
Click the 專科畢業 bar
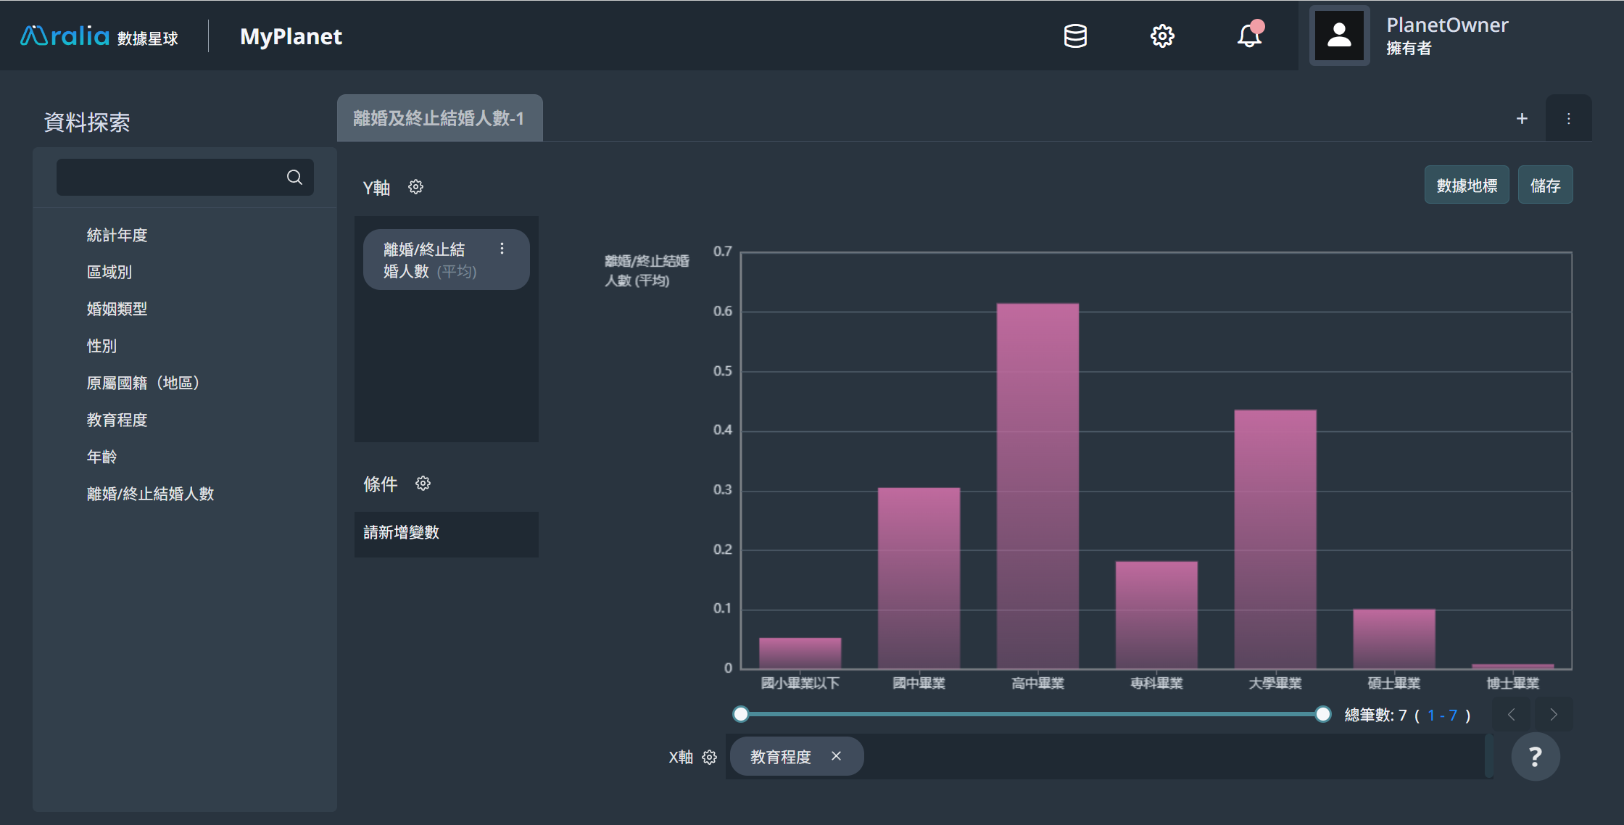coord(1156,615)
